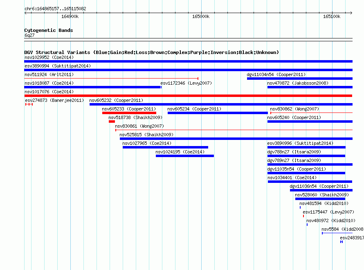The width and height of the screenshot is (364, 270).
Task: Open the nsv511924 (Arlt2011) variant
Action: coord(49,74)
